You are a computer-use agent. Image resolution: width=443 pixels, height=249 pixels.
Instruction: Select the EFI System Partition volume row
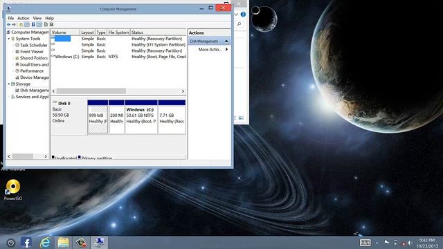118,44
